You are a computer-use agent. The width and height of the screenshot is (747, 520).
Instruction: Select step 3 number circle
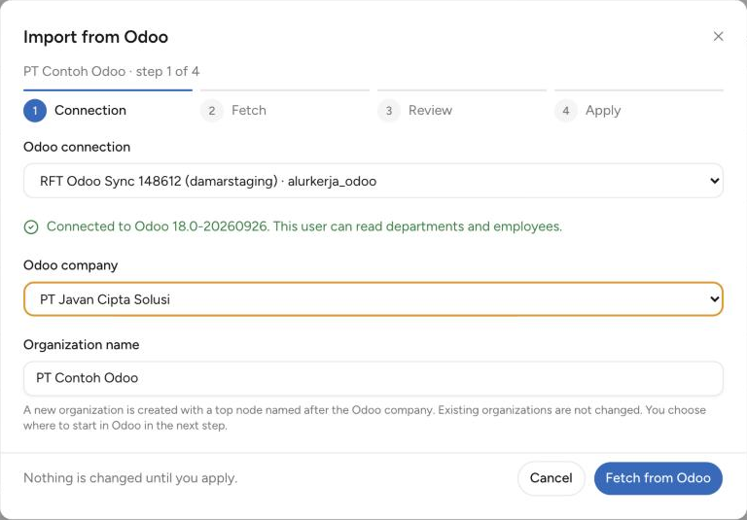389,111
